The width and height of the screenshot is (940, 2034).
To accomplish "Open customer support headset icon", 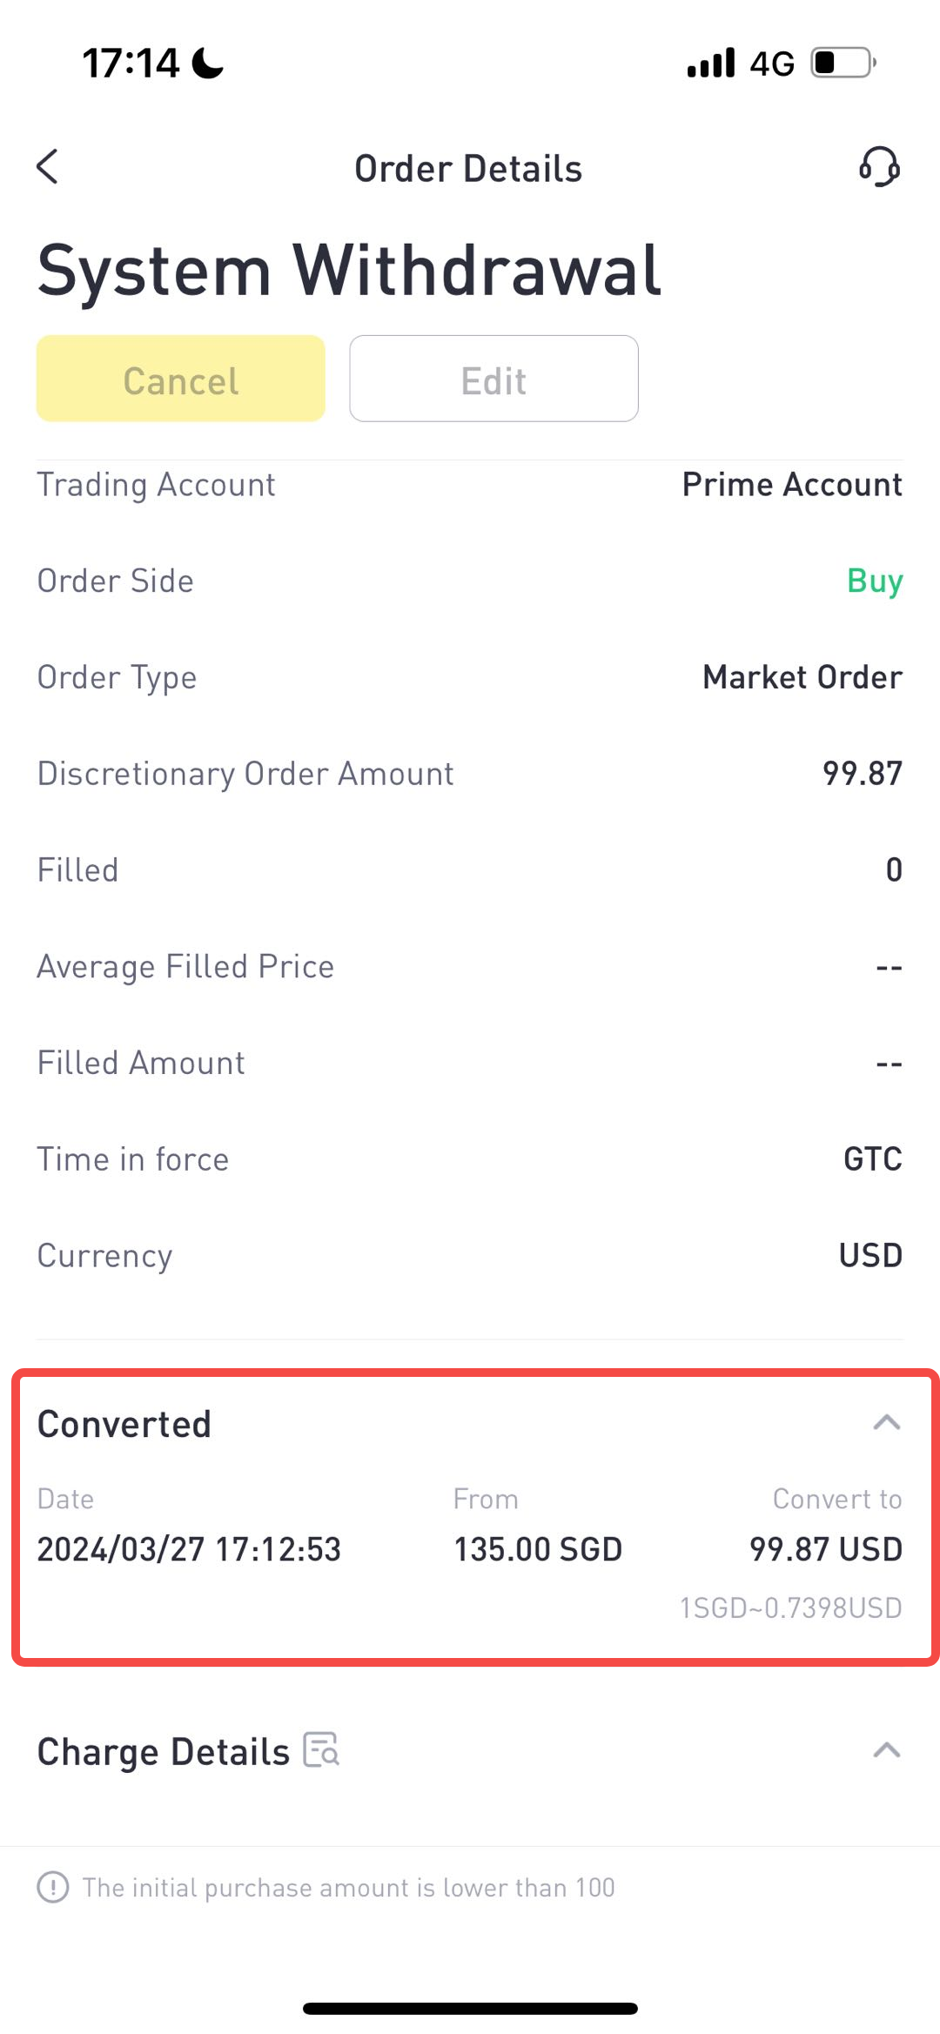I will [x=879, y=166].
